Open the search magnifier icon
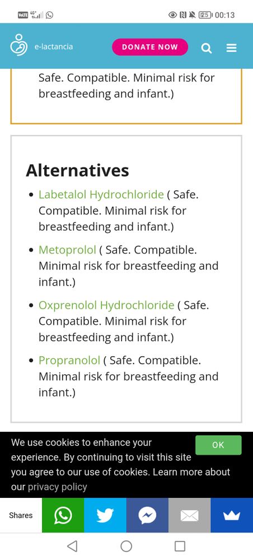Viewport: 253px width, 560px height. pos(206,48)
